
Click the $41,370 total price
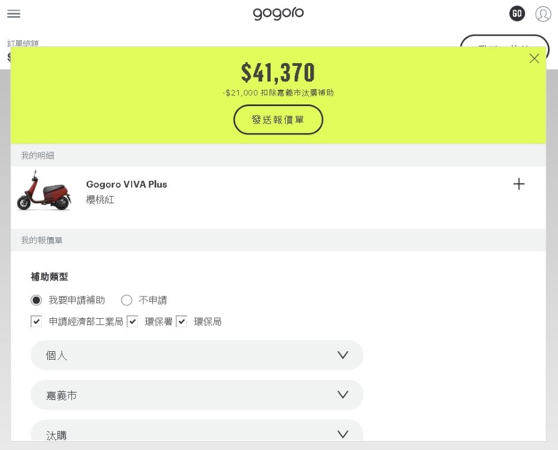278,73
